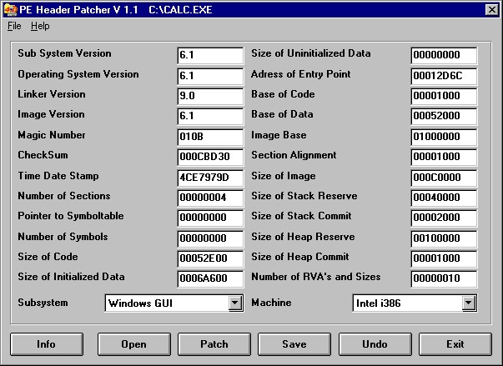
Task: Edit the Size of Heap Commit field
Action: coord(444,258)
